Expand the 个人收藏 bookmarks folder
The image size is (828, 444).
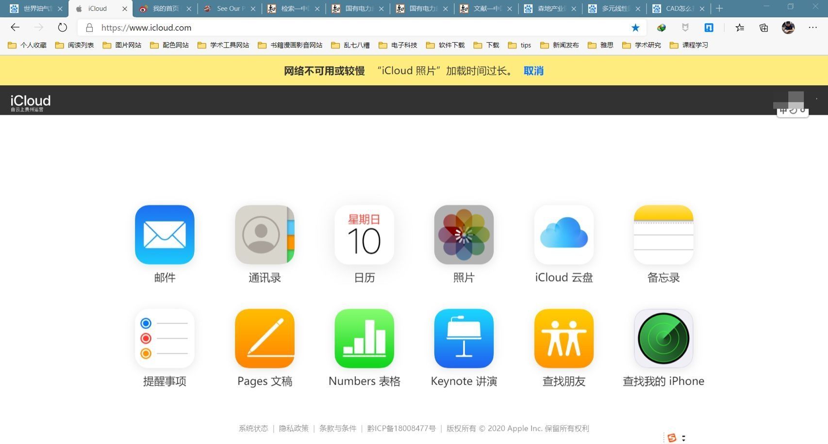[27, 45]
